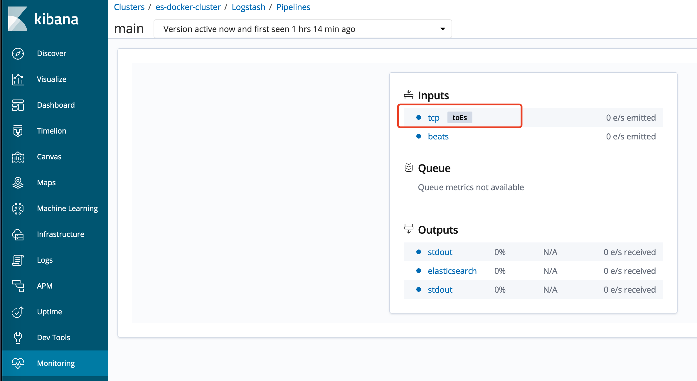Open the last stdout output plugin

(x=440, y=290)
